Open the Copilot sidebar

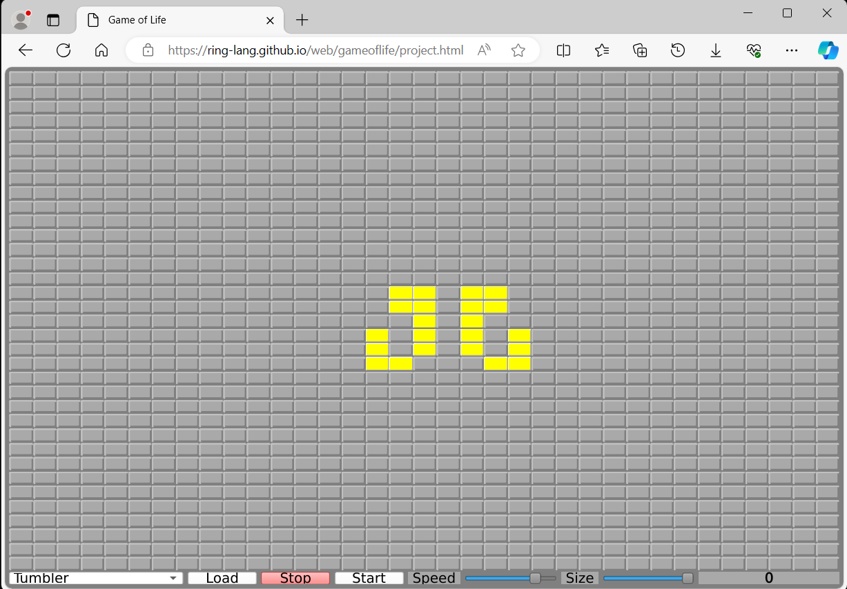point(828,50)
